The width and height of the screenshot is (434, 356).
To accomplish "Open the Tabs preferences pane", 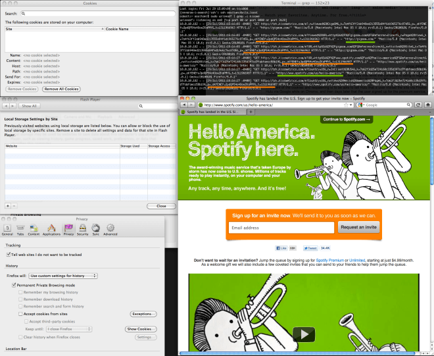I will pos(20,228).
